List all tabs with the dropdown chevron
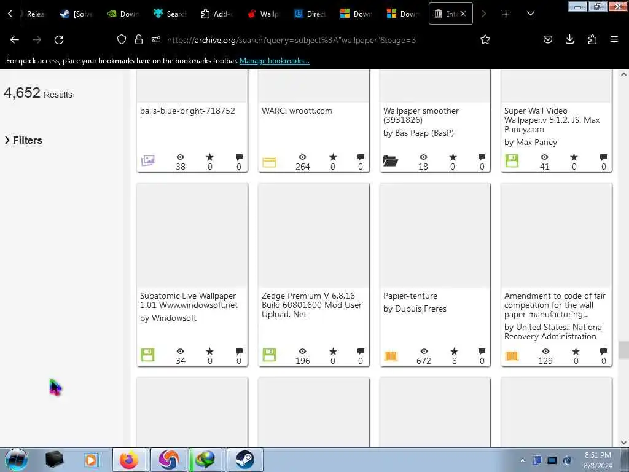The image size is (629, 472). 530,14
